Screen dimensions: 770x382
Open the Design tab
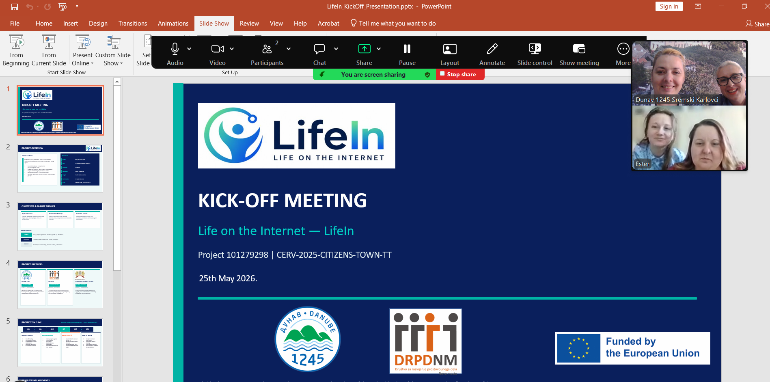(98, 24)
